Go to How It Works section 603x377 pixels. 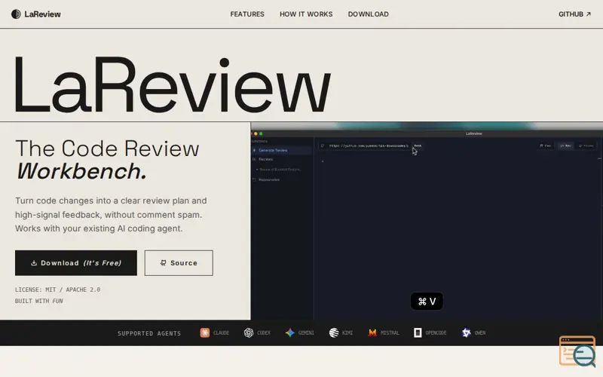point(306,14)
